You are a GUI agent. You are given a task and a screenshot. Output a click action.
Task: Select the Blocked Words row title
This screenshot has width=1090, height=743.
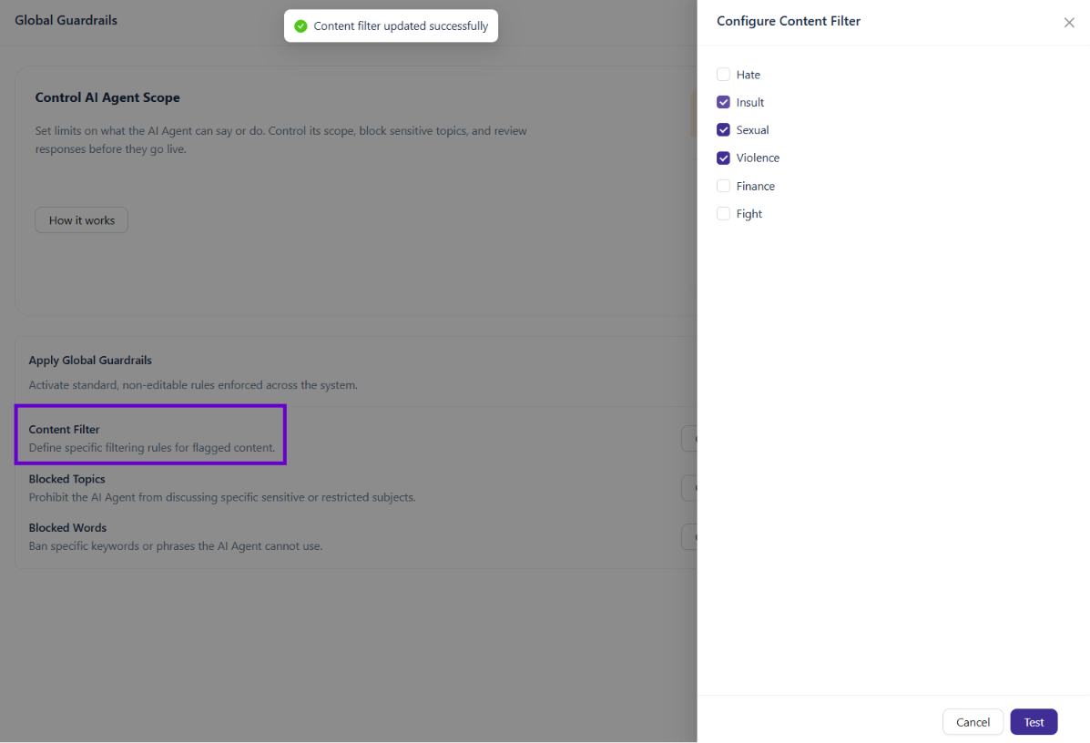(x=67, y=527)
